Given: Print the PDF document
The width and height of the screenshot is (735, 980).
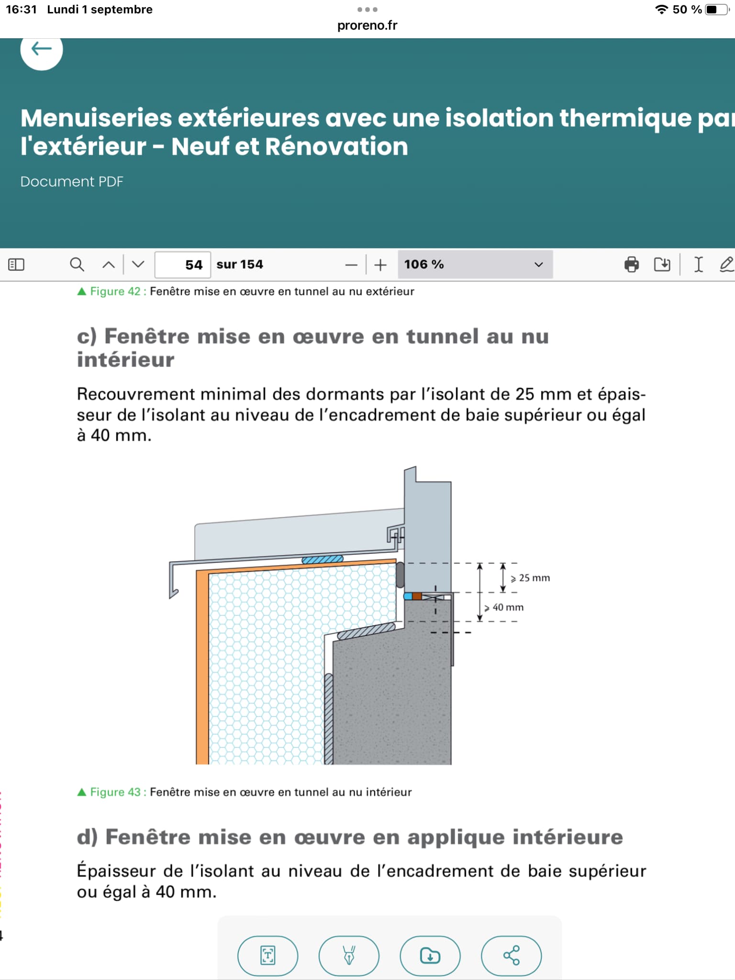Looking at the screenshot, I should pyautogui.click(x=632, y=265).
